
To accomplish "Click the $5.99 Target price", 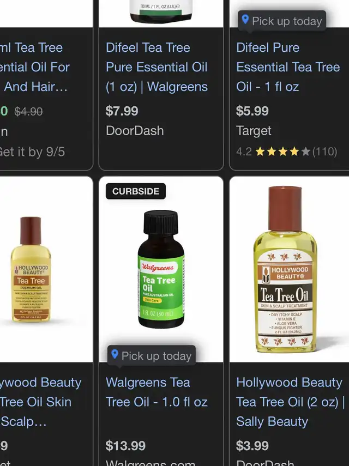I will click(252, 111).
